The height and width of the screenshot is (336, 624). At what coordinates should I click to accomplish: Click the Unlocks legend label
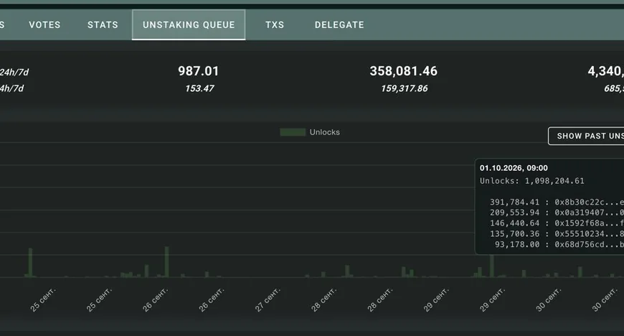[325, 132]
